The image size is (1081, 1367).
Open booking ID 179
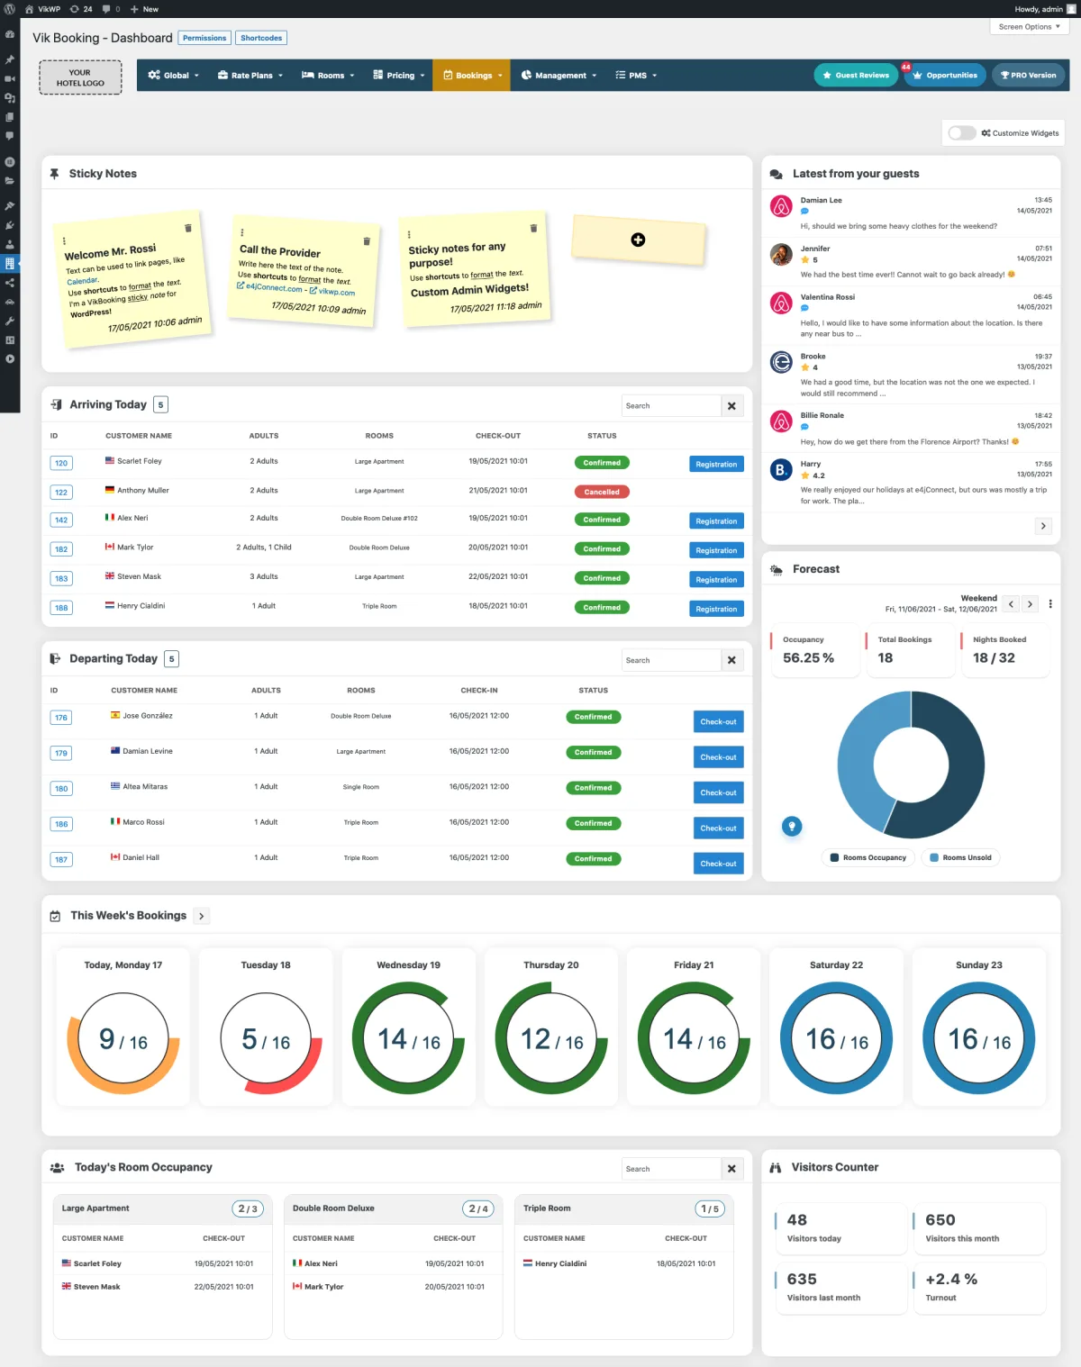[x=61, y=753]
